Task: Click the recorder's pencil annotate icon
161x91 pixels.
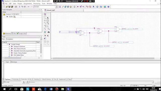Action: pos(82,1)
